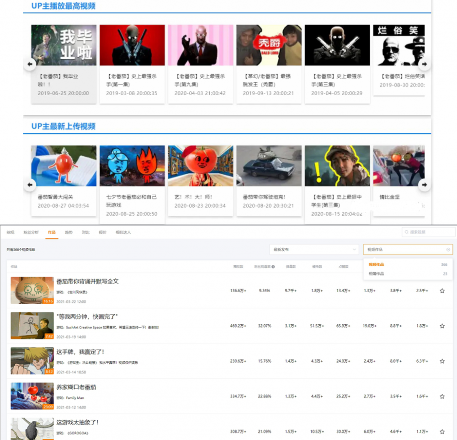
Task: Click right arrow of top-played videos carousel
Action: click(425, 64)
